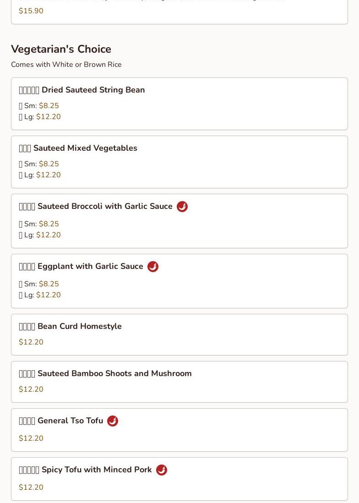359x503 pixels.
Task: Click spicy icon beside Eggplant with Garlic Sauce
Action: coord(153,267)
